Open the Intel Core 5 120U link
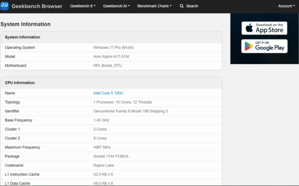Screen dimensions: 299x186 click(108, 93)
